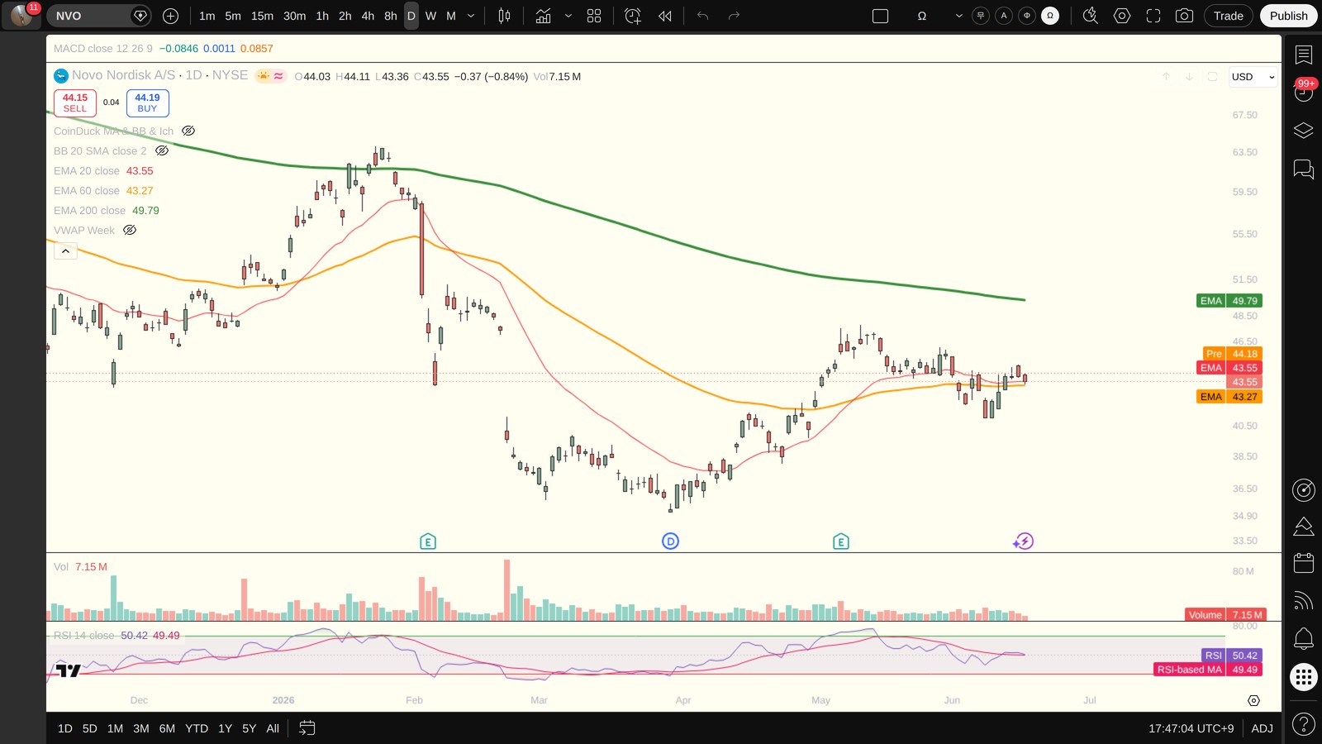
Task: Open the calendar panel in right sidebar
Action: (1304, 563)
